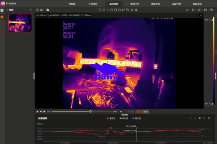Toggle the red max-value curve legend
The width and height of the screenshot is (217, 144).
111,118
